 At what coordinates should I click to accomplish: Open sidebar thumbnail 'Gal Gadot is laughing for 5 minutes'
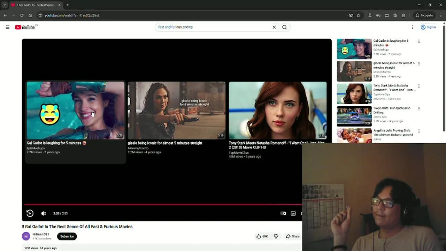[x=354, y=49]
